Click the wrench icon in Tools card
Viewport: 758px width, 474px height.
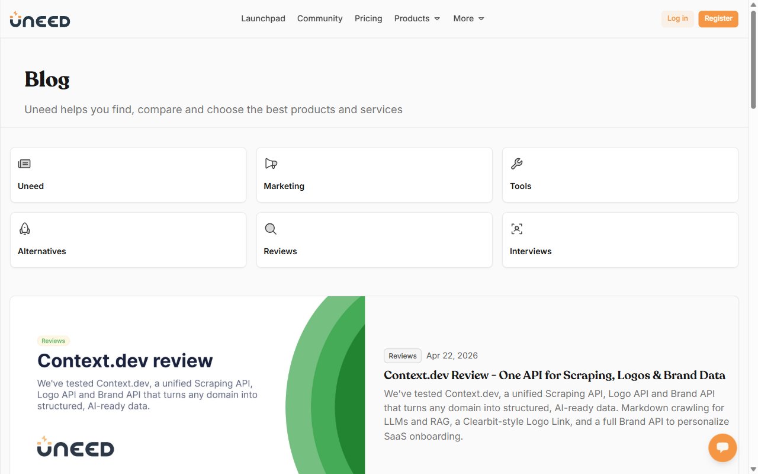[516, 164]
